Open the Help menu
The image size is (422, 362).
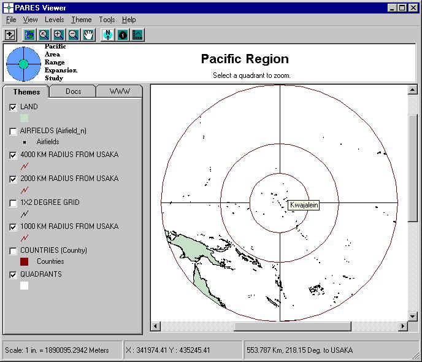click(x=129, y=20)
